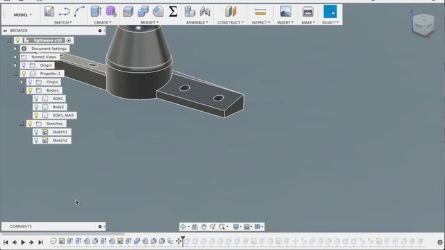This screenshot has height=250, width=445.
Task: Open timeline settings gear icon
Action: [440, 242]
